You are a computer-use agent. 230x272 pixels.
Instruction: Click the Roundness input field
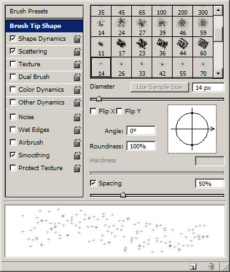(141, 146)
